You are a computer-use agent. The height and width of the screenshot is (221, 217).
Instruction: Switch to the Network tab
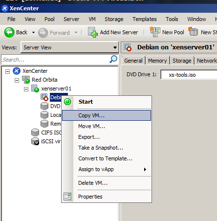(206, 61)
